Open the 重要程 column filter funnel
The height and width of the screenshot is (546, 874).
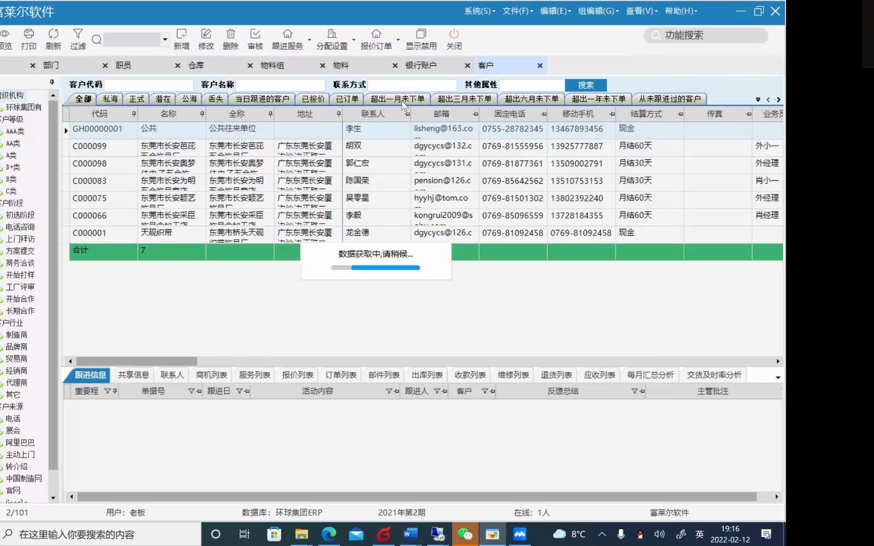coord(107,391)
